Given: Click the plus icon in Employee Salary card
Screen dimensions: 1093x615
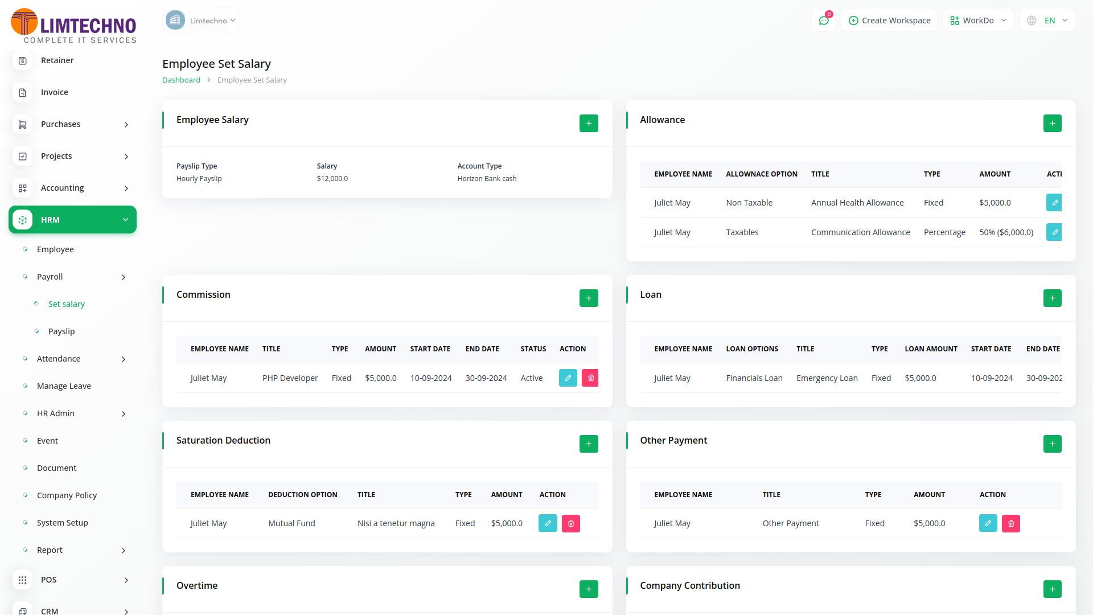Looking at the screenshot, I should [589, 124].
